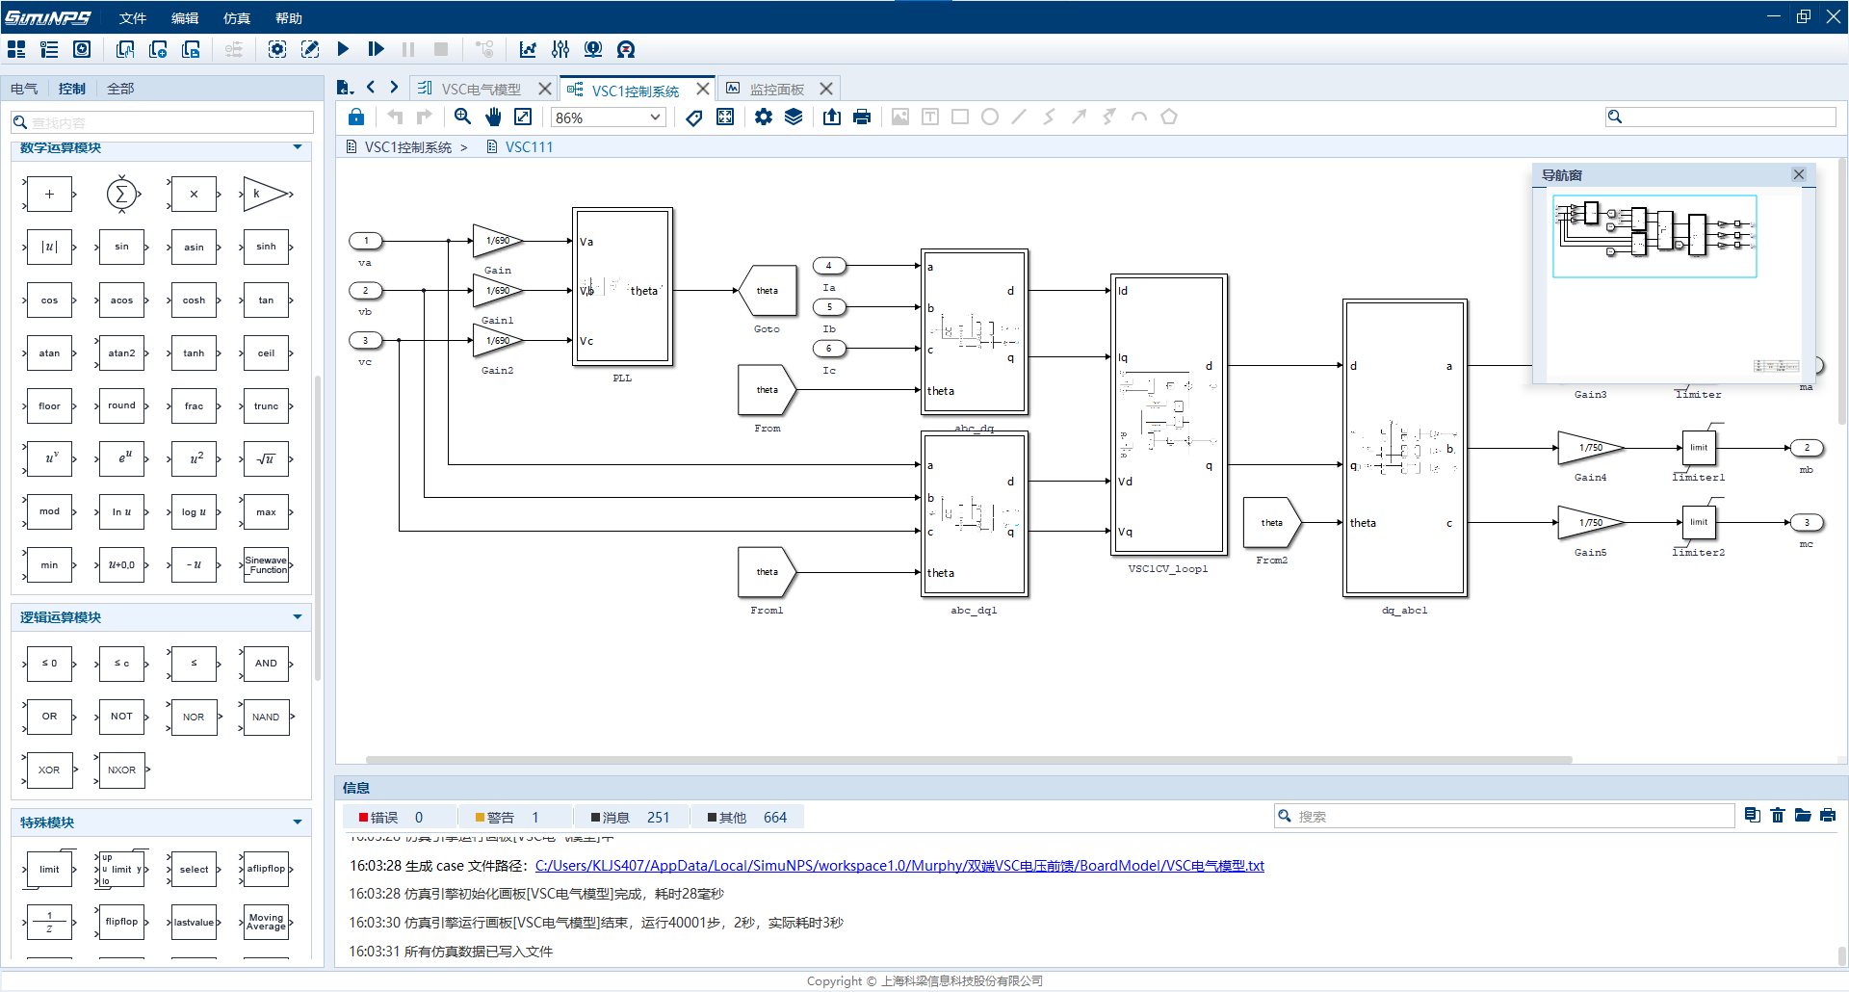Screen dimensions: 1849x992
Task: Filter messages by 其他 664
Action: click(746, 818)
